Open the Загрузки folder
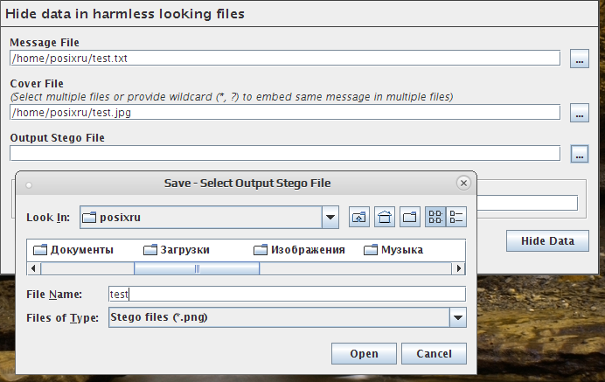Screen dimensions: 605x382 [x=177, y=250]
